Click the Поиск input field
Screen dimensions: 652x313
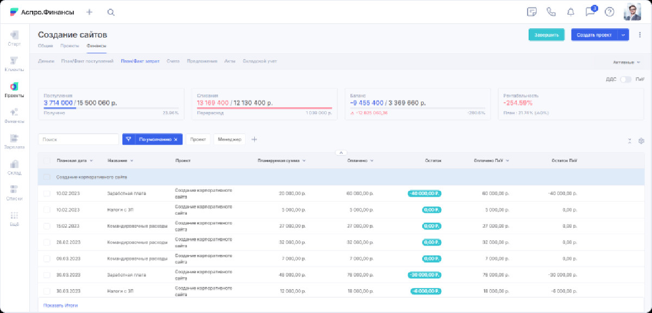pos(78,140)
